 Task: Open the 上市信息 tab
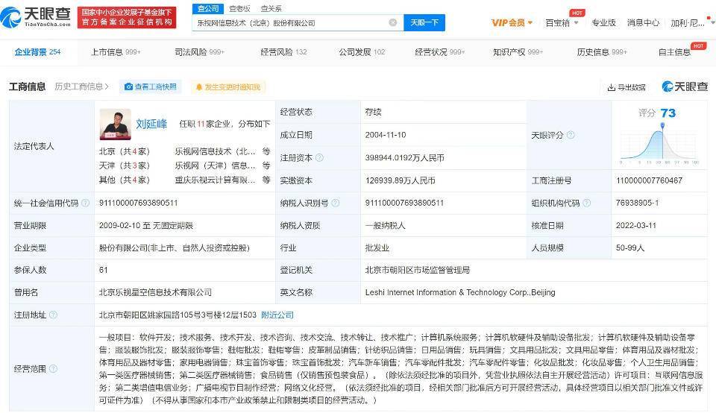tap(116, 52)
